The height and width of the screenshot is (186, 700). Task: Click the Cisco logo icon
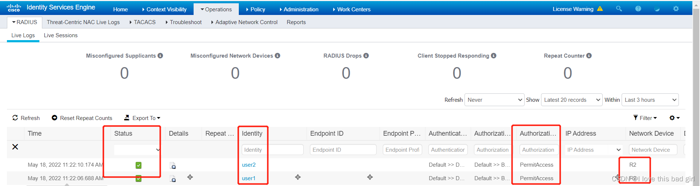coord(14,8)
